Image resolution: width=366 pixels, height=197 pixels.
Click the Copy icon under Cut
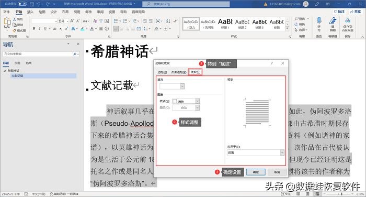point(15,25)
